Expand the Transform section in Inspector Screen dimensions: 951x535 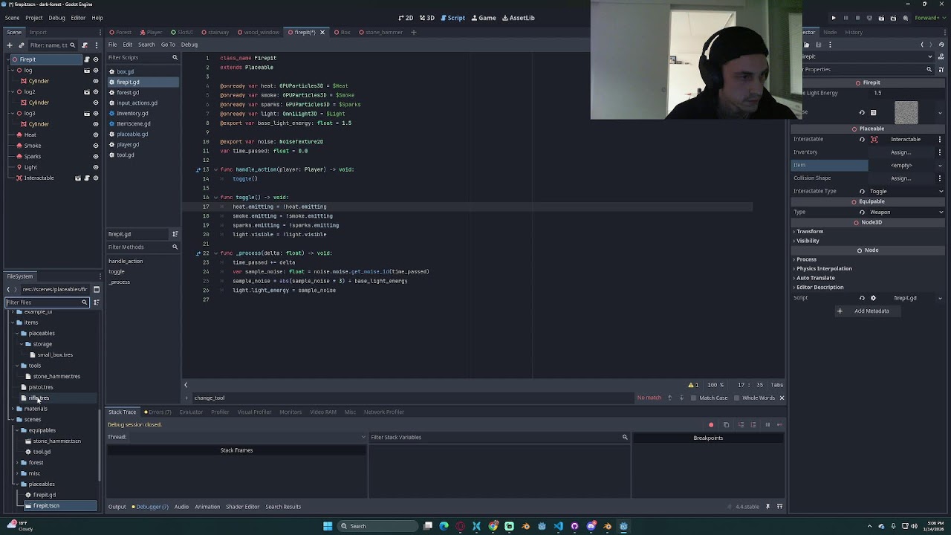point(808,232)
